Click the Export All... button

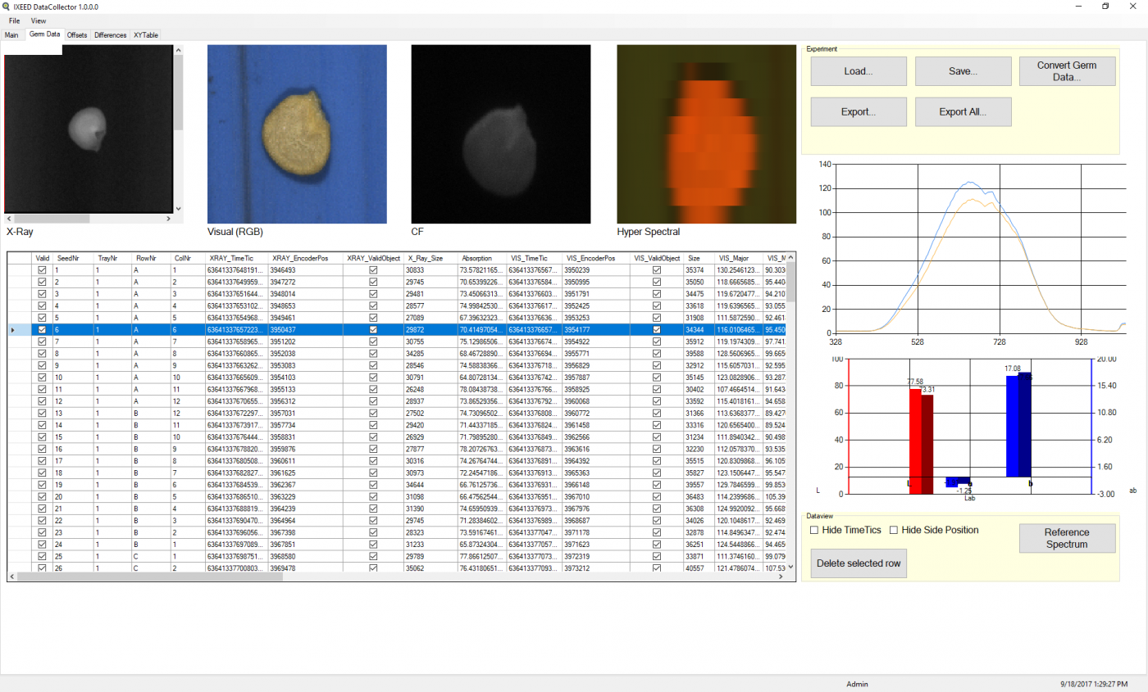click(963, 111)
